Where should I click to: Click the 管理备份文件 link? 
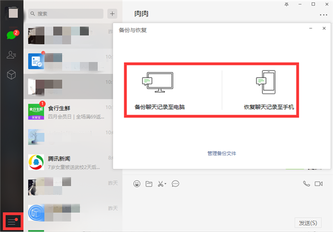tap(222, 153)
